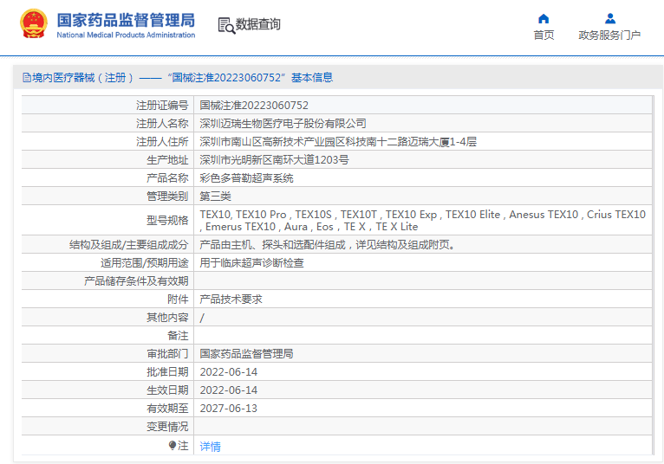Click composition text 产品由主机、探头和选配件组成
Viewport: 664px width, 464px height.
[x=329, y=245]
